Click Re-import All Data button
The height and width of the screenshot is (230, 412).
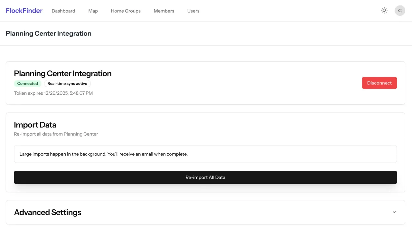tap(205, 177)
